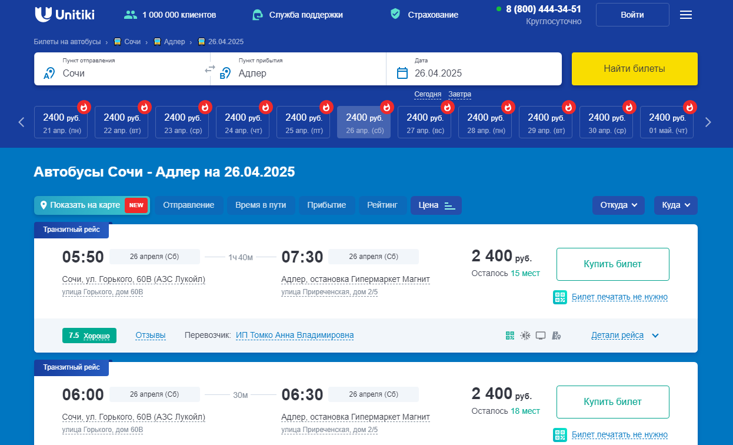Open the Куда dropdown filter
This screenshot has width=733, height=445.
[x=676, y=205]
